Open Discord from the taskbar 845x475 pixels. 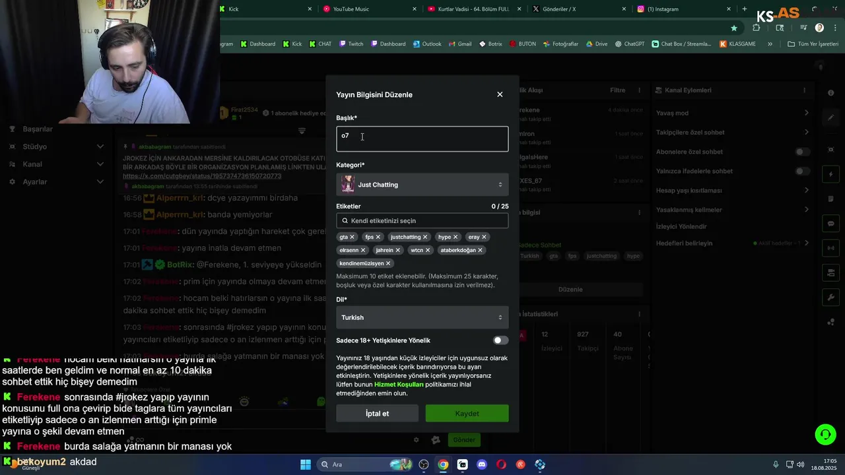pyautogui.click(x=482, y=464)
